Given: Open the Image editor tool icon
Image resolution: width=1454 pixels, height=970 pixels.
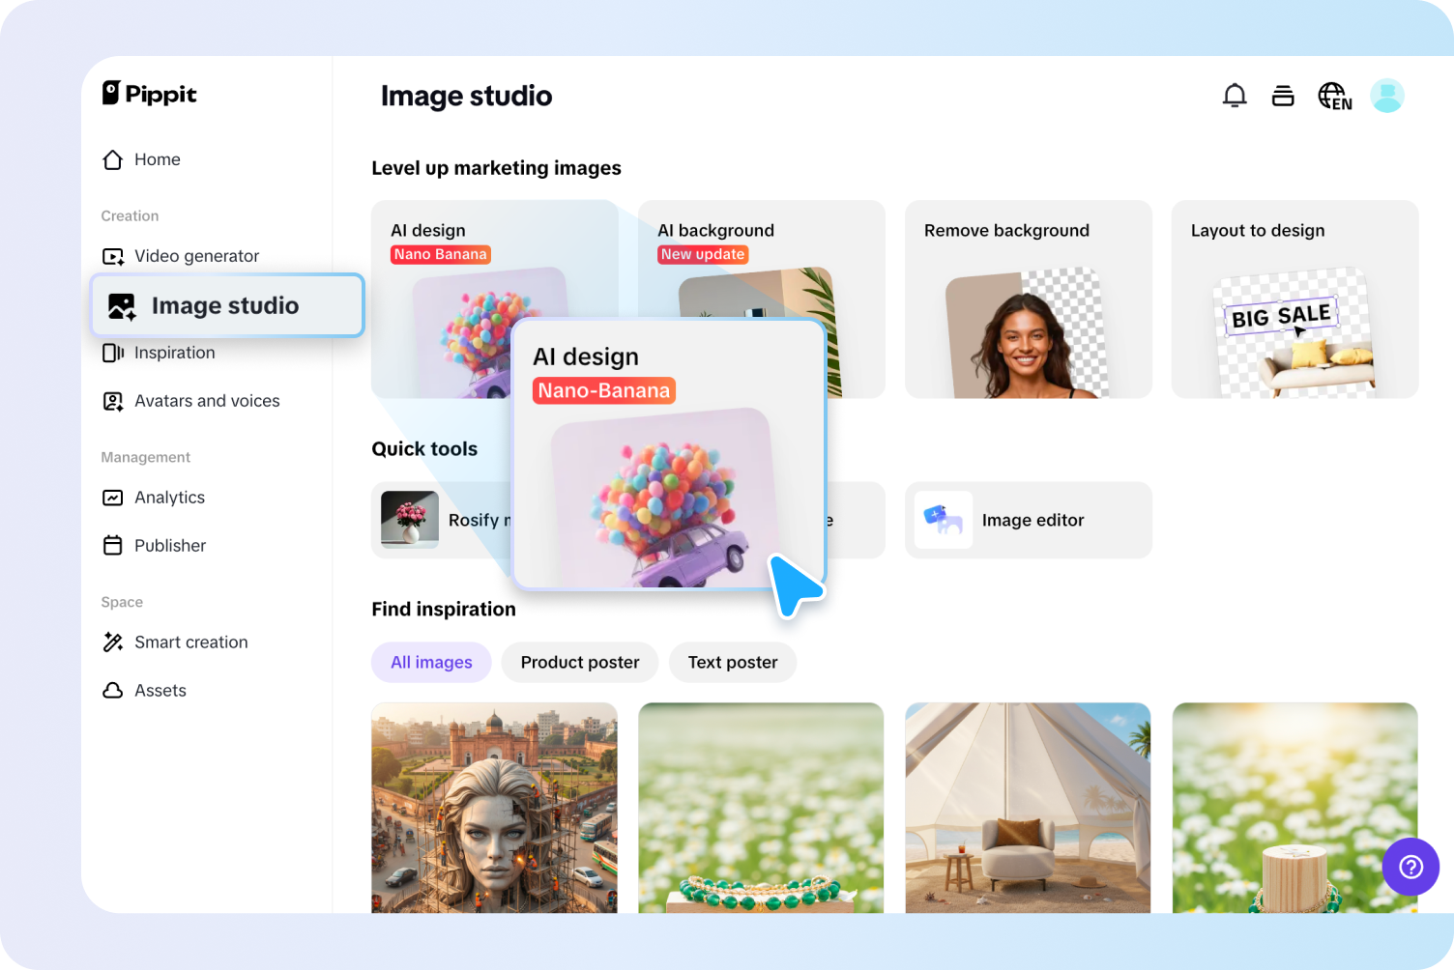Looking at the screenshot, I should point(943,520).
